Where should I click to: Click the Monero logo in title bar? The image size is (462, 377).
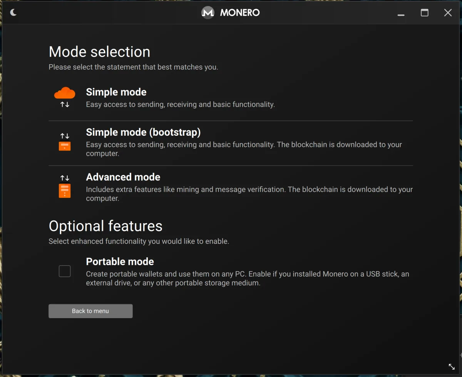coord(208,13)
